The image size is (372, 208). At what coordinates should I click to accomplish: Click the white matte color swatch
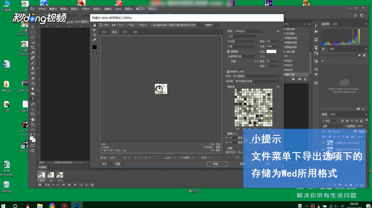coord(271,51)
